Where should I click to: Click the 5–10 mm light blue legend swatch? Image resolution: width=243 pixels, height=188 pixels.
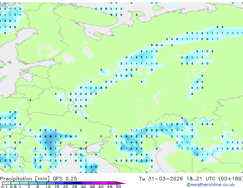[x=42, y=183]
